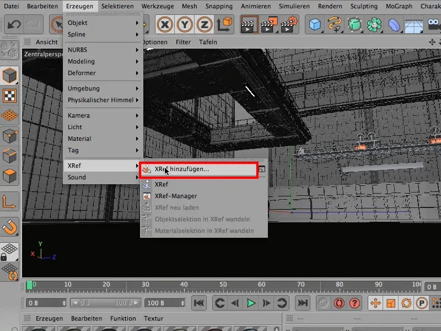Render current view with clapperboard icon
Screen dimensions: 441x331
(249, 25)
